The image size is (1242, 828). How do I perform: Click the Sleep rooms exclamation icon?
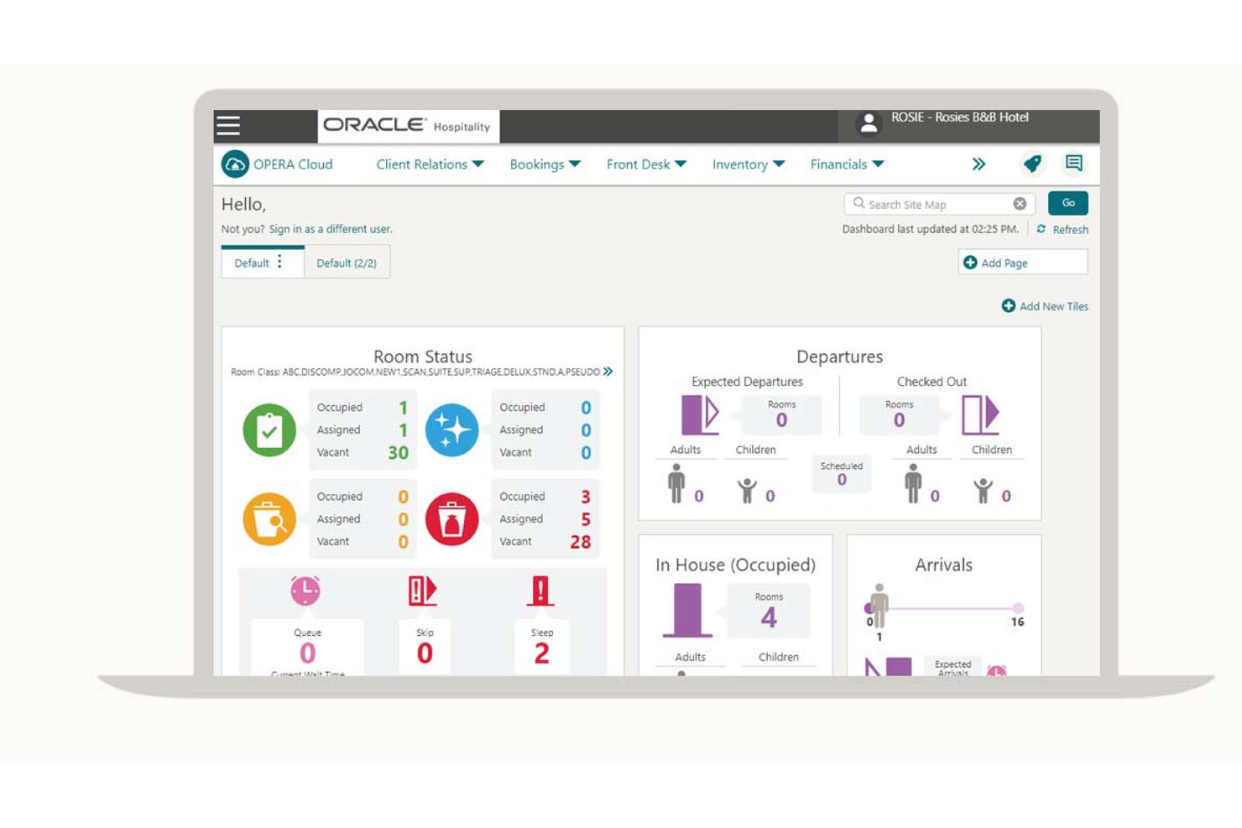pos(540,591)
